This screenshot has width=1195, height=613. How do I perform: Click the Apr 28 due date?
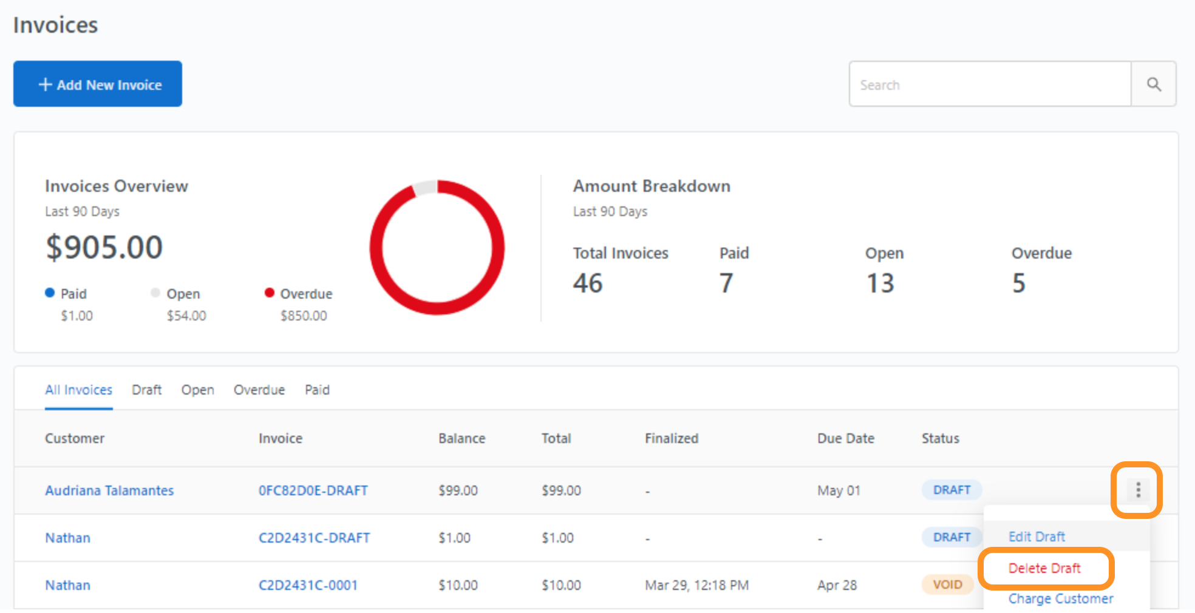pyautogui.click(x=837, y=585)
